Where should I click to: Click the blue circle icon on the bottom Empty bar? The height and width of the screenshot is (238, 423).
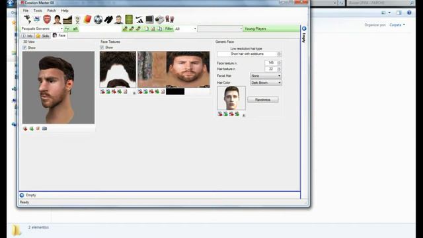[x=22, y=195]
